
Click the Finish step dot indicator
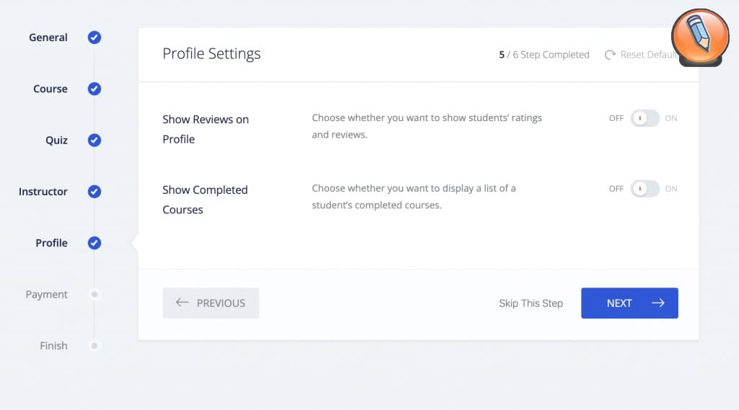pos(95,346)
